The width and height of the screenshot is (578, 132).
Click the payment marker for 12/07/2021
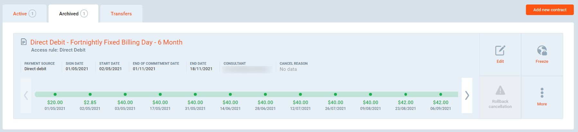300,95
